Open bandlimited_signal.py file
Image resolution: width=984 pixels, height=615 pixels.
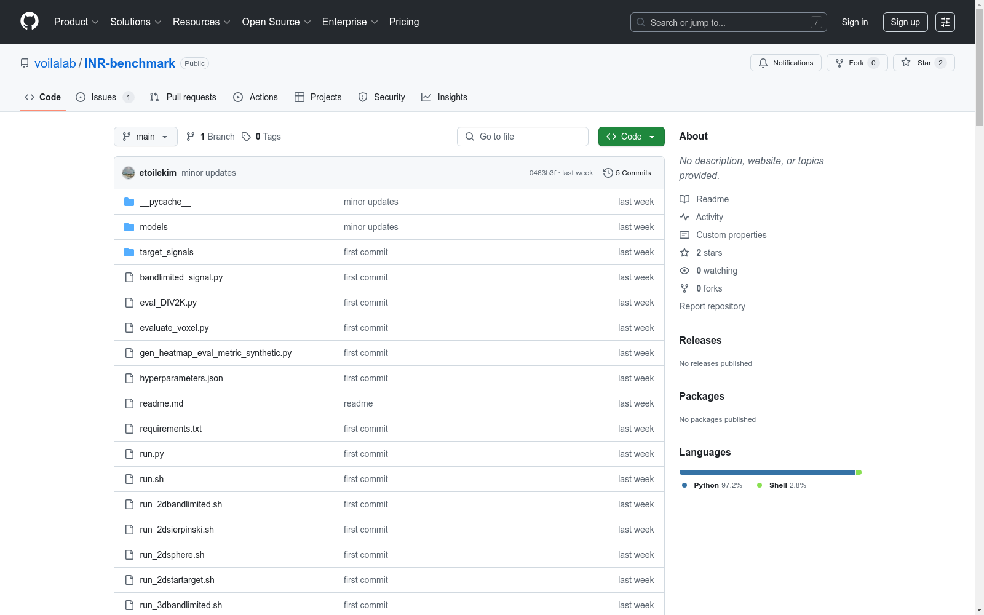[181, 277]
